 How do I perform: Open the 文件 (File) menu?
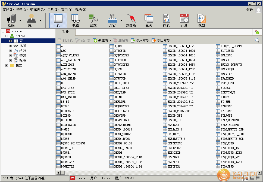[8, 10]
